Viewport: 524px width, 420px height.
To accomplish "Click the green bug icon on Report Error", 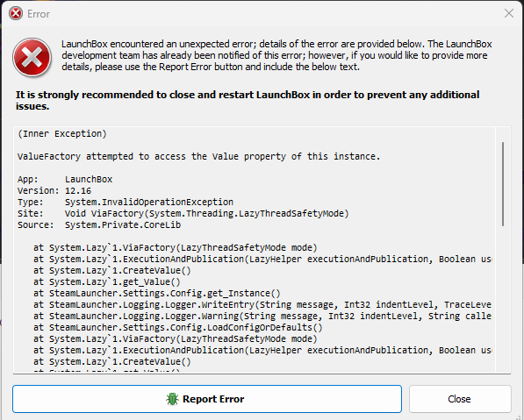I will (172, 399).
